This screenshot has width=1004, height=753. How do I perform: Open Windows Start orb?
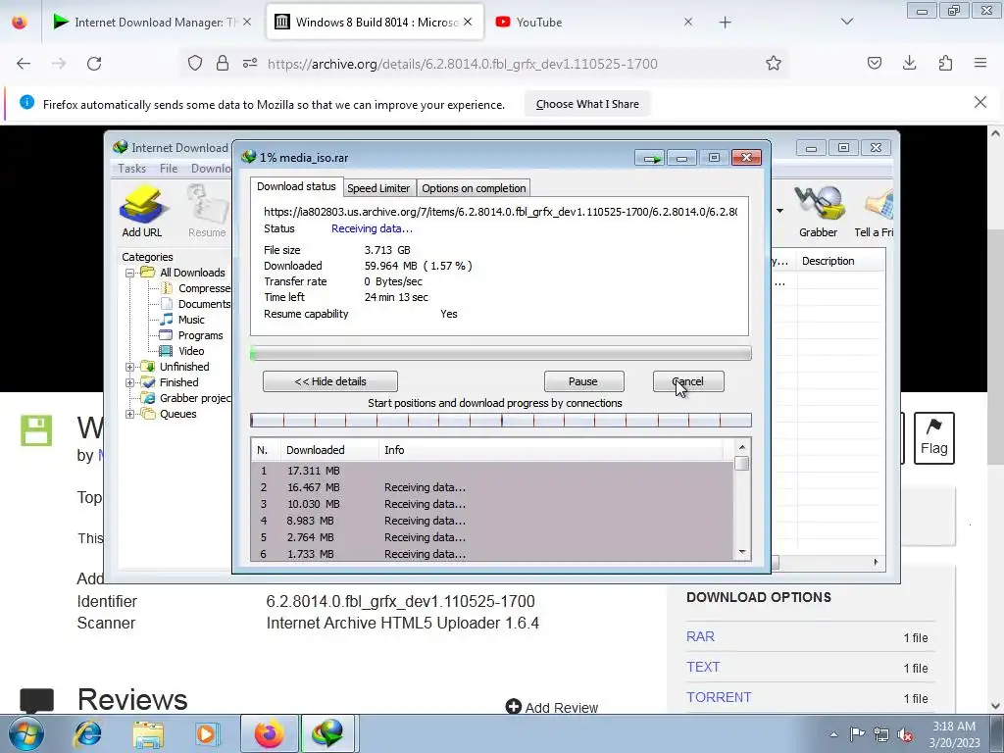pos(26,733)
